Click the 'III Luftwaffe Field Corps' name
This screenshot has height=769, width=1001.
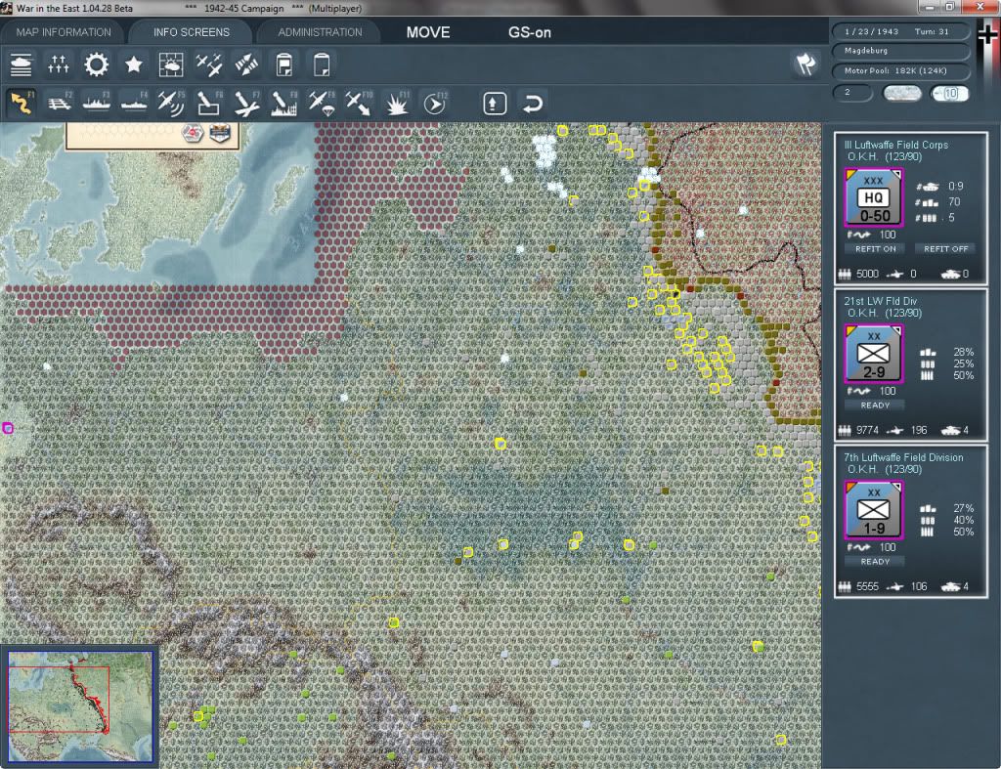(x=895, y=145)
